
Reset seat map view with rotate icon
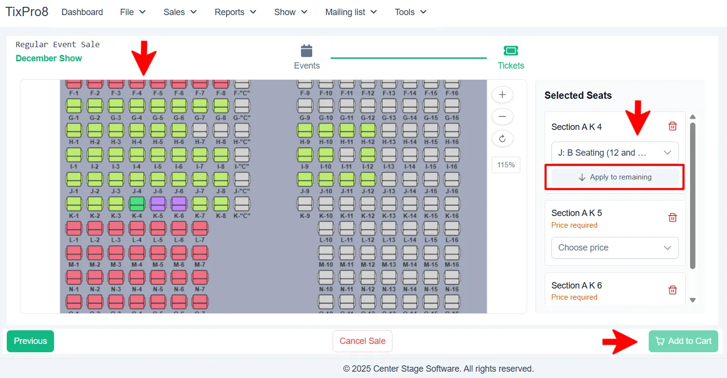click(x=502, y=139)
